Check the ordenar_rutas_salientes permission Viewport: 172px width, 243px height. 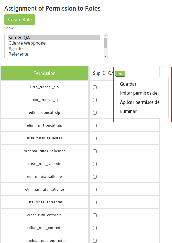(x=95, y=151)
